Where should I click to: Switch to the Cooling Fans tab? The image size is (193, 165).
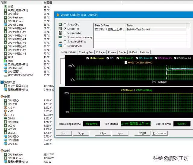pos(86,52)
